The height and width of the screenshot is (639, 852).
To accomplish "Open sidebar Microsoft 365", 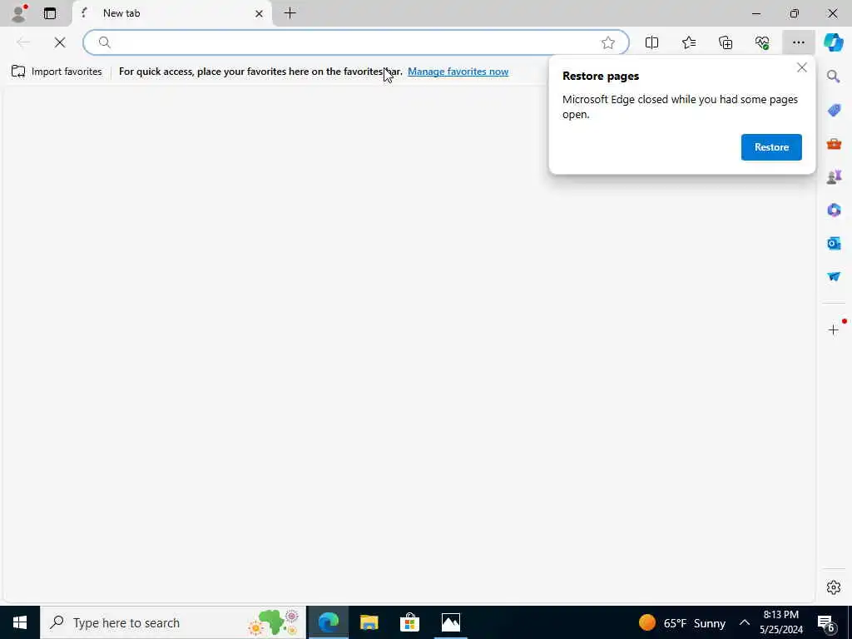I will coord(834,210).
